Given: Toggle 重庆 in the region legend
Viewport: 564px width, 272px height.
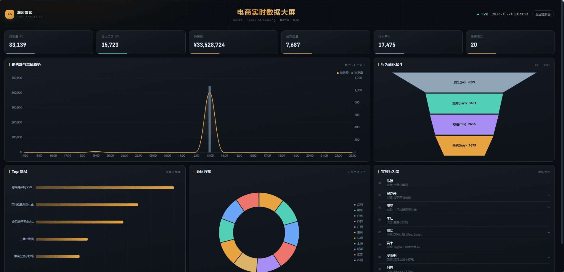Looking at the screenshot, I should [358, 232].
